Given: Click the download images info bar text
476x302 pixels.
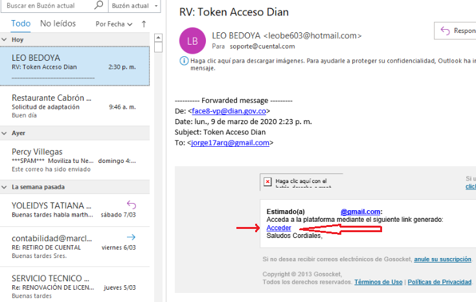Looking at the screenshot, I should point(333,64).
